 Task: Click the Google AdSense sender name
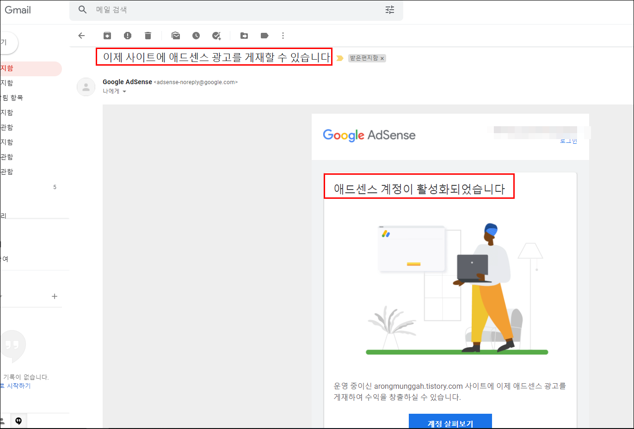coord(127,82)
